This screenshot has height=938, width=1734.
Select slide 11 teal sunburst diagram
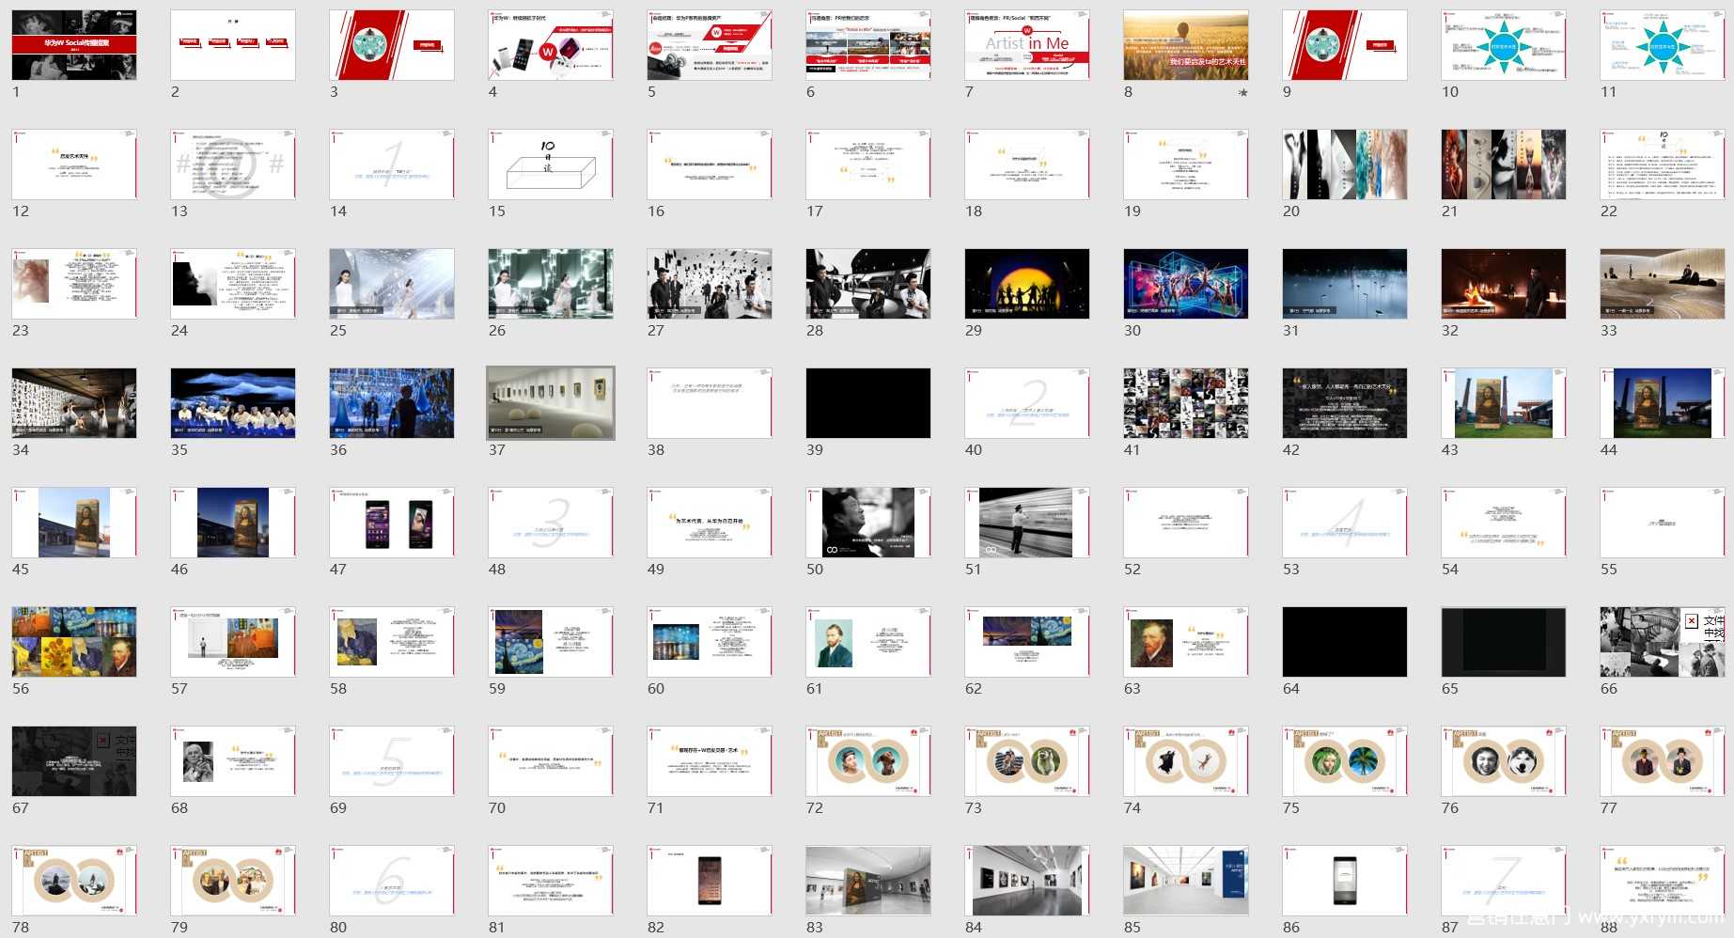(1663, 45)
